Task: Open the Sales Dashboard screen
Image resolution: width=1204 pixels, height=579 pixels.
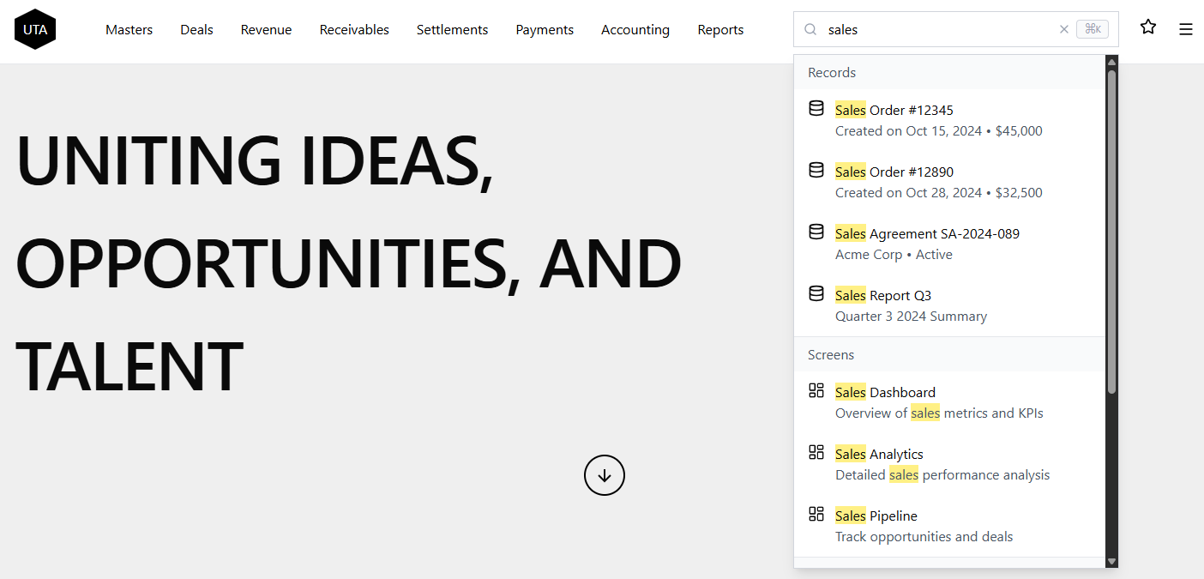Action: (x=885, y=392)
